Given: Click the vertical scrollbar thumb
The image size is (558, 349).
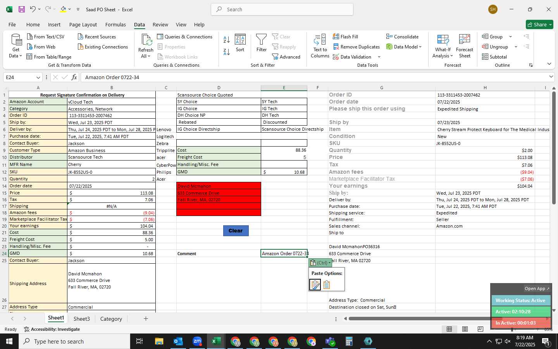Looking at the screenshot, I should pyautogui.click(x=554, y=147).
